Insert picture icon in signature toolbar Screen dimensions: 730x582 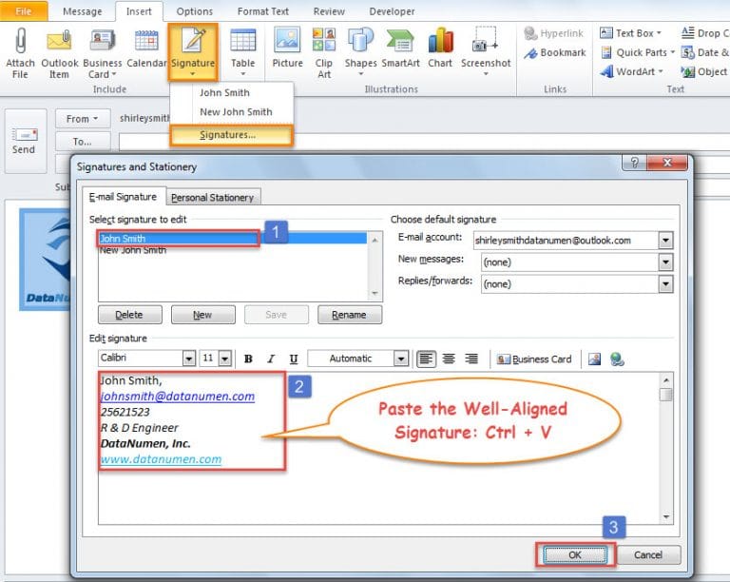pos(594,359)
